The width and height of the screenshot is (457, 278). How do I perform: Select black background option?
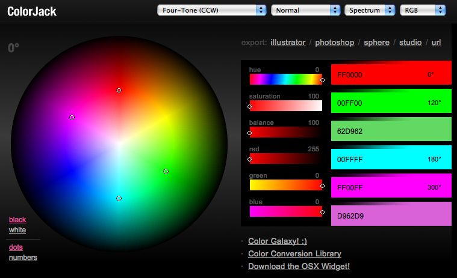click(x=17, y=220)
